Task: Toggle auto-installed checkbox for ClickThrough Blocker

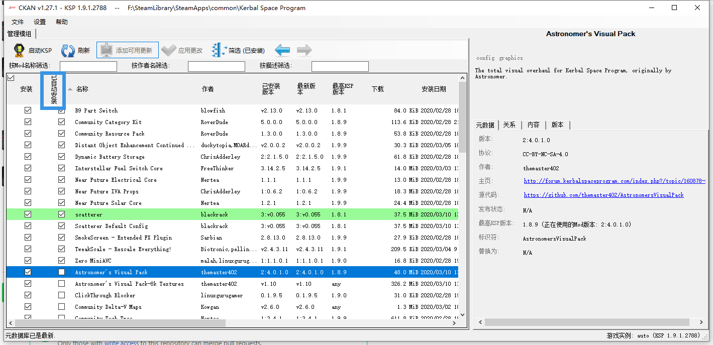Action: (x=61, y=295)
